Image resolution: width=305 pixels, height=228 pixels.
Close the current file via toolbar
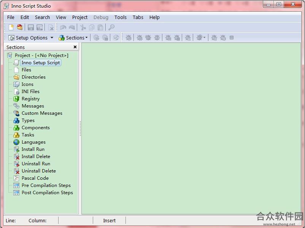click(x=51, y=27)
